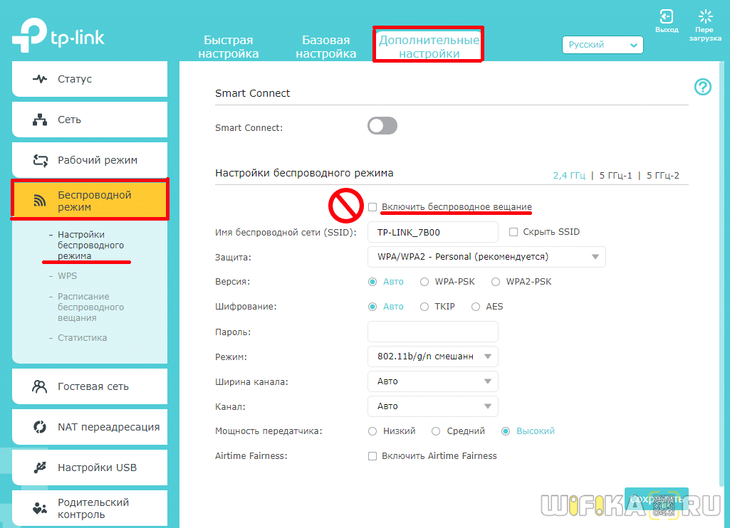Open NAT переадресация via arrows icon
Viewport: 730px width, 528px height.
(x=41, y=427)
